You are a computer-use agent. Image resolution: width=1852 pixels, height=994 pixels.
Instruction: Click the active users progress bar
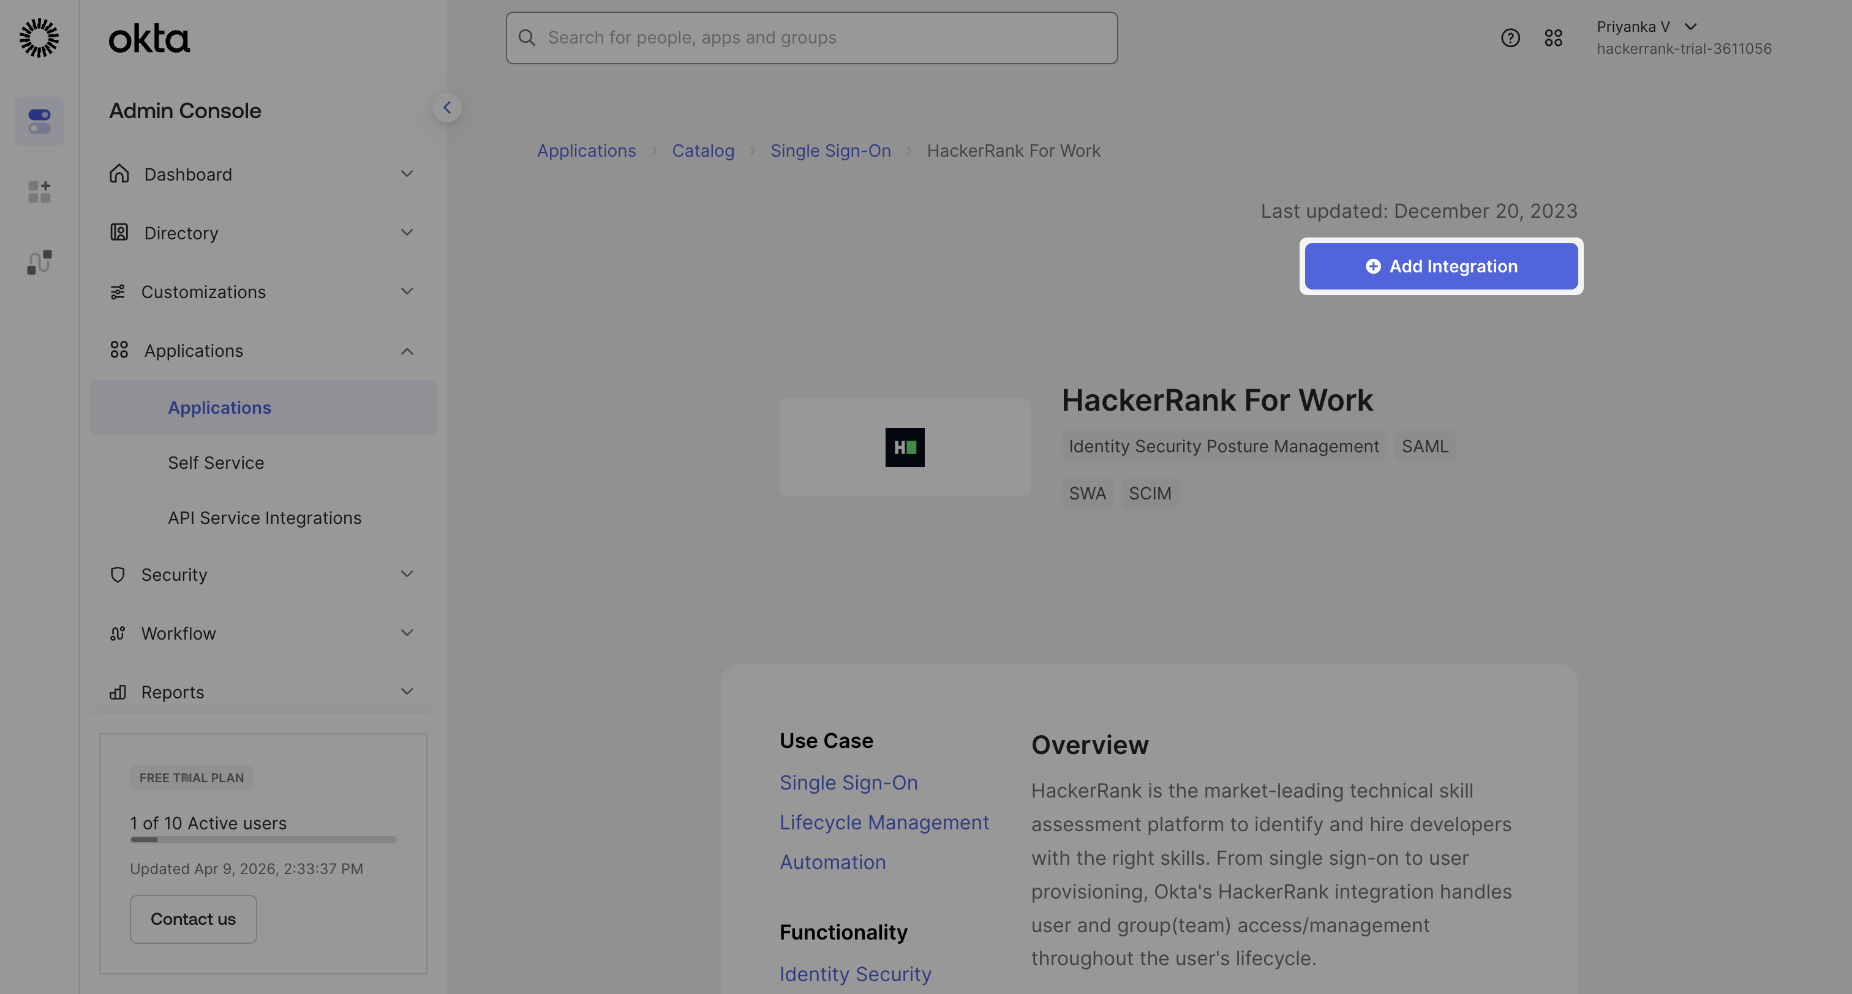click(263, 840)
